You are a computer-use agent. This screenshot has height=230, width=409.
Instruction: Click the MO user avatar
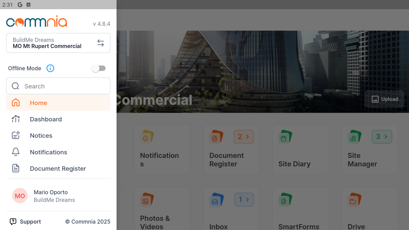[x=20, y=195]
